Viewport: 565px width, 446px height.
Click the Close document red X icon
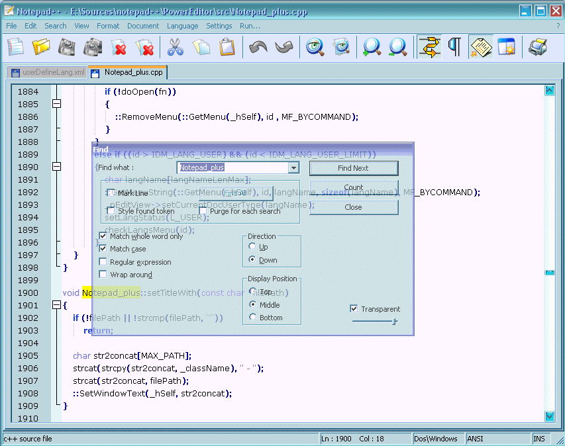(119, 47)
